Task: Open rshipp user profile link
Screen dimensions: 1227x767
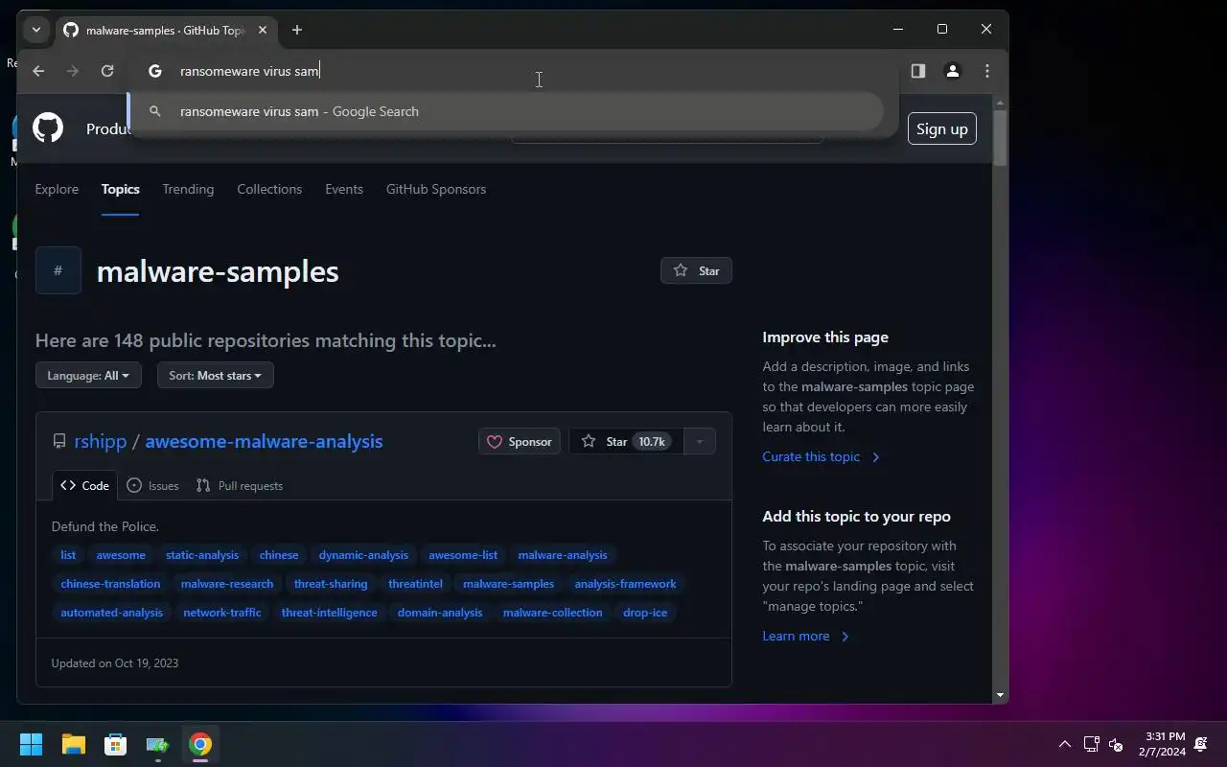Action: coord(101,441)
